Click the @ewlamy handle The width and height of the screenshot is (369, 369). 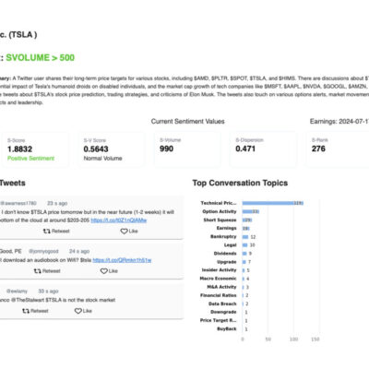pos(17,292)
